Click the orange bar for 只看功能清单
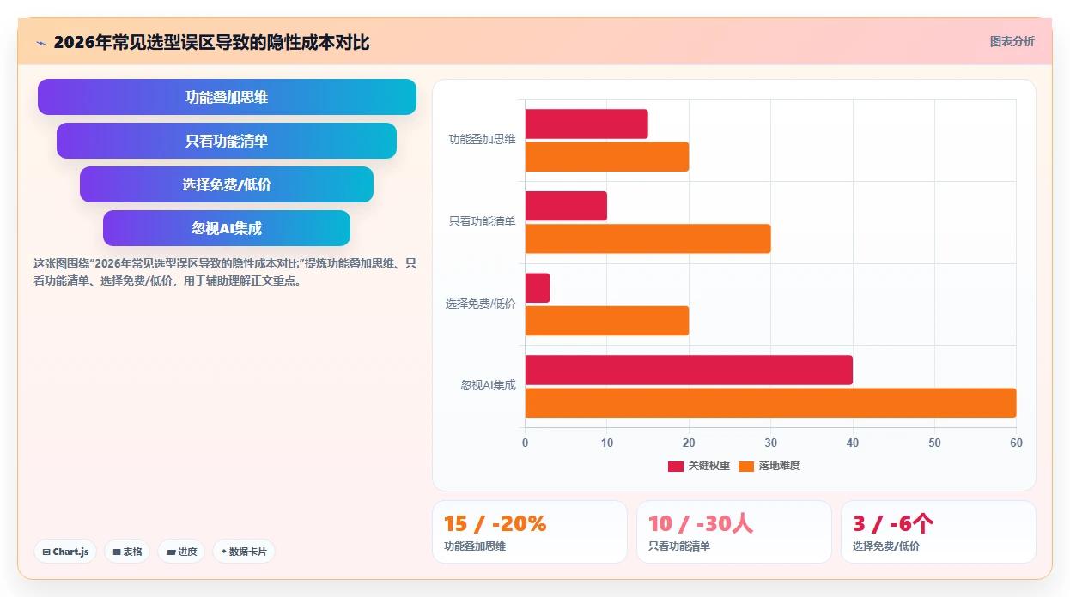The height and width of the screenshot is (597, 1070). click(648, 238)
